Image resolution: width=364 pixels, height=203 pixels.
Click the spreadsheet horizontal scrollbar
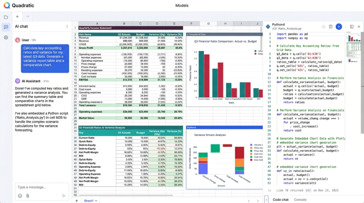(126, 195)
